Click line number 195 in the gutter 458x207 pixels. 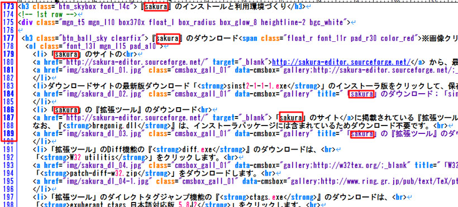(9, 181)
